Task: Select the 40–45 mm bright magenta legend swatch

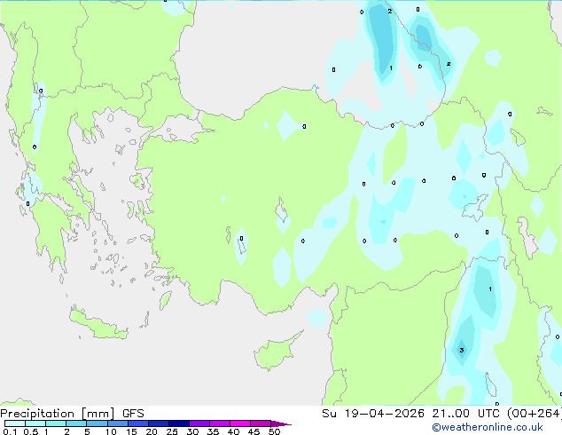Action: (x=240, y=423)
